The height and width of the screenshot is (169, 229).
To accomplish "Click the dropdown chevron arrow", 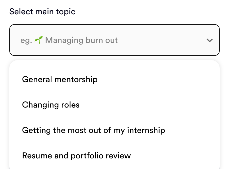I will point(210,41).
